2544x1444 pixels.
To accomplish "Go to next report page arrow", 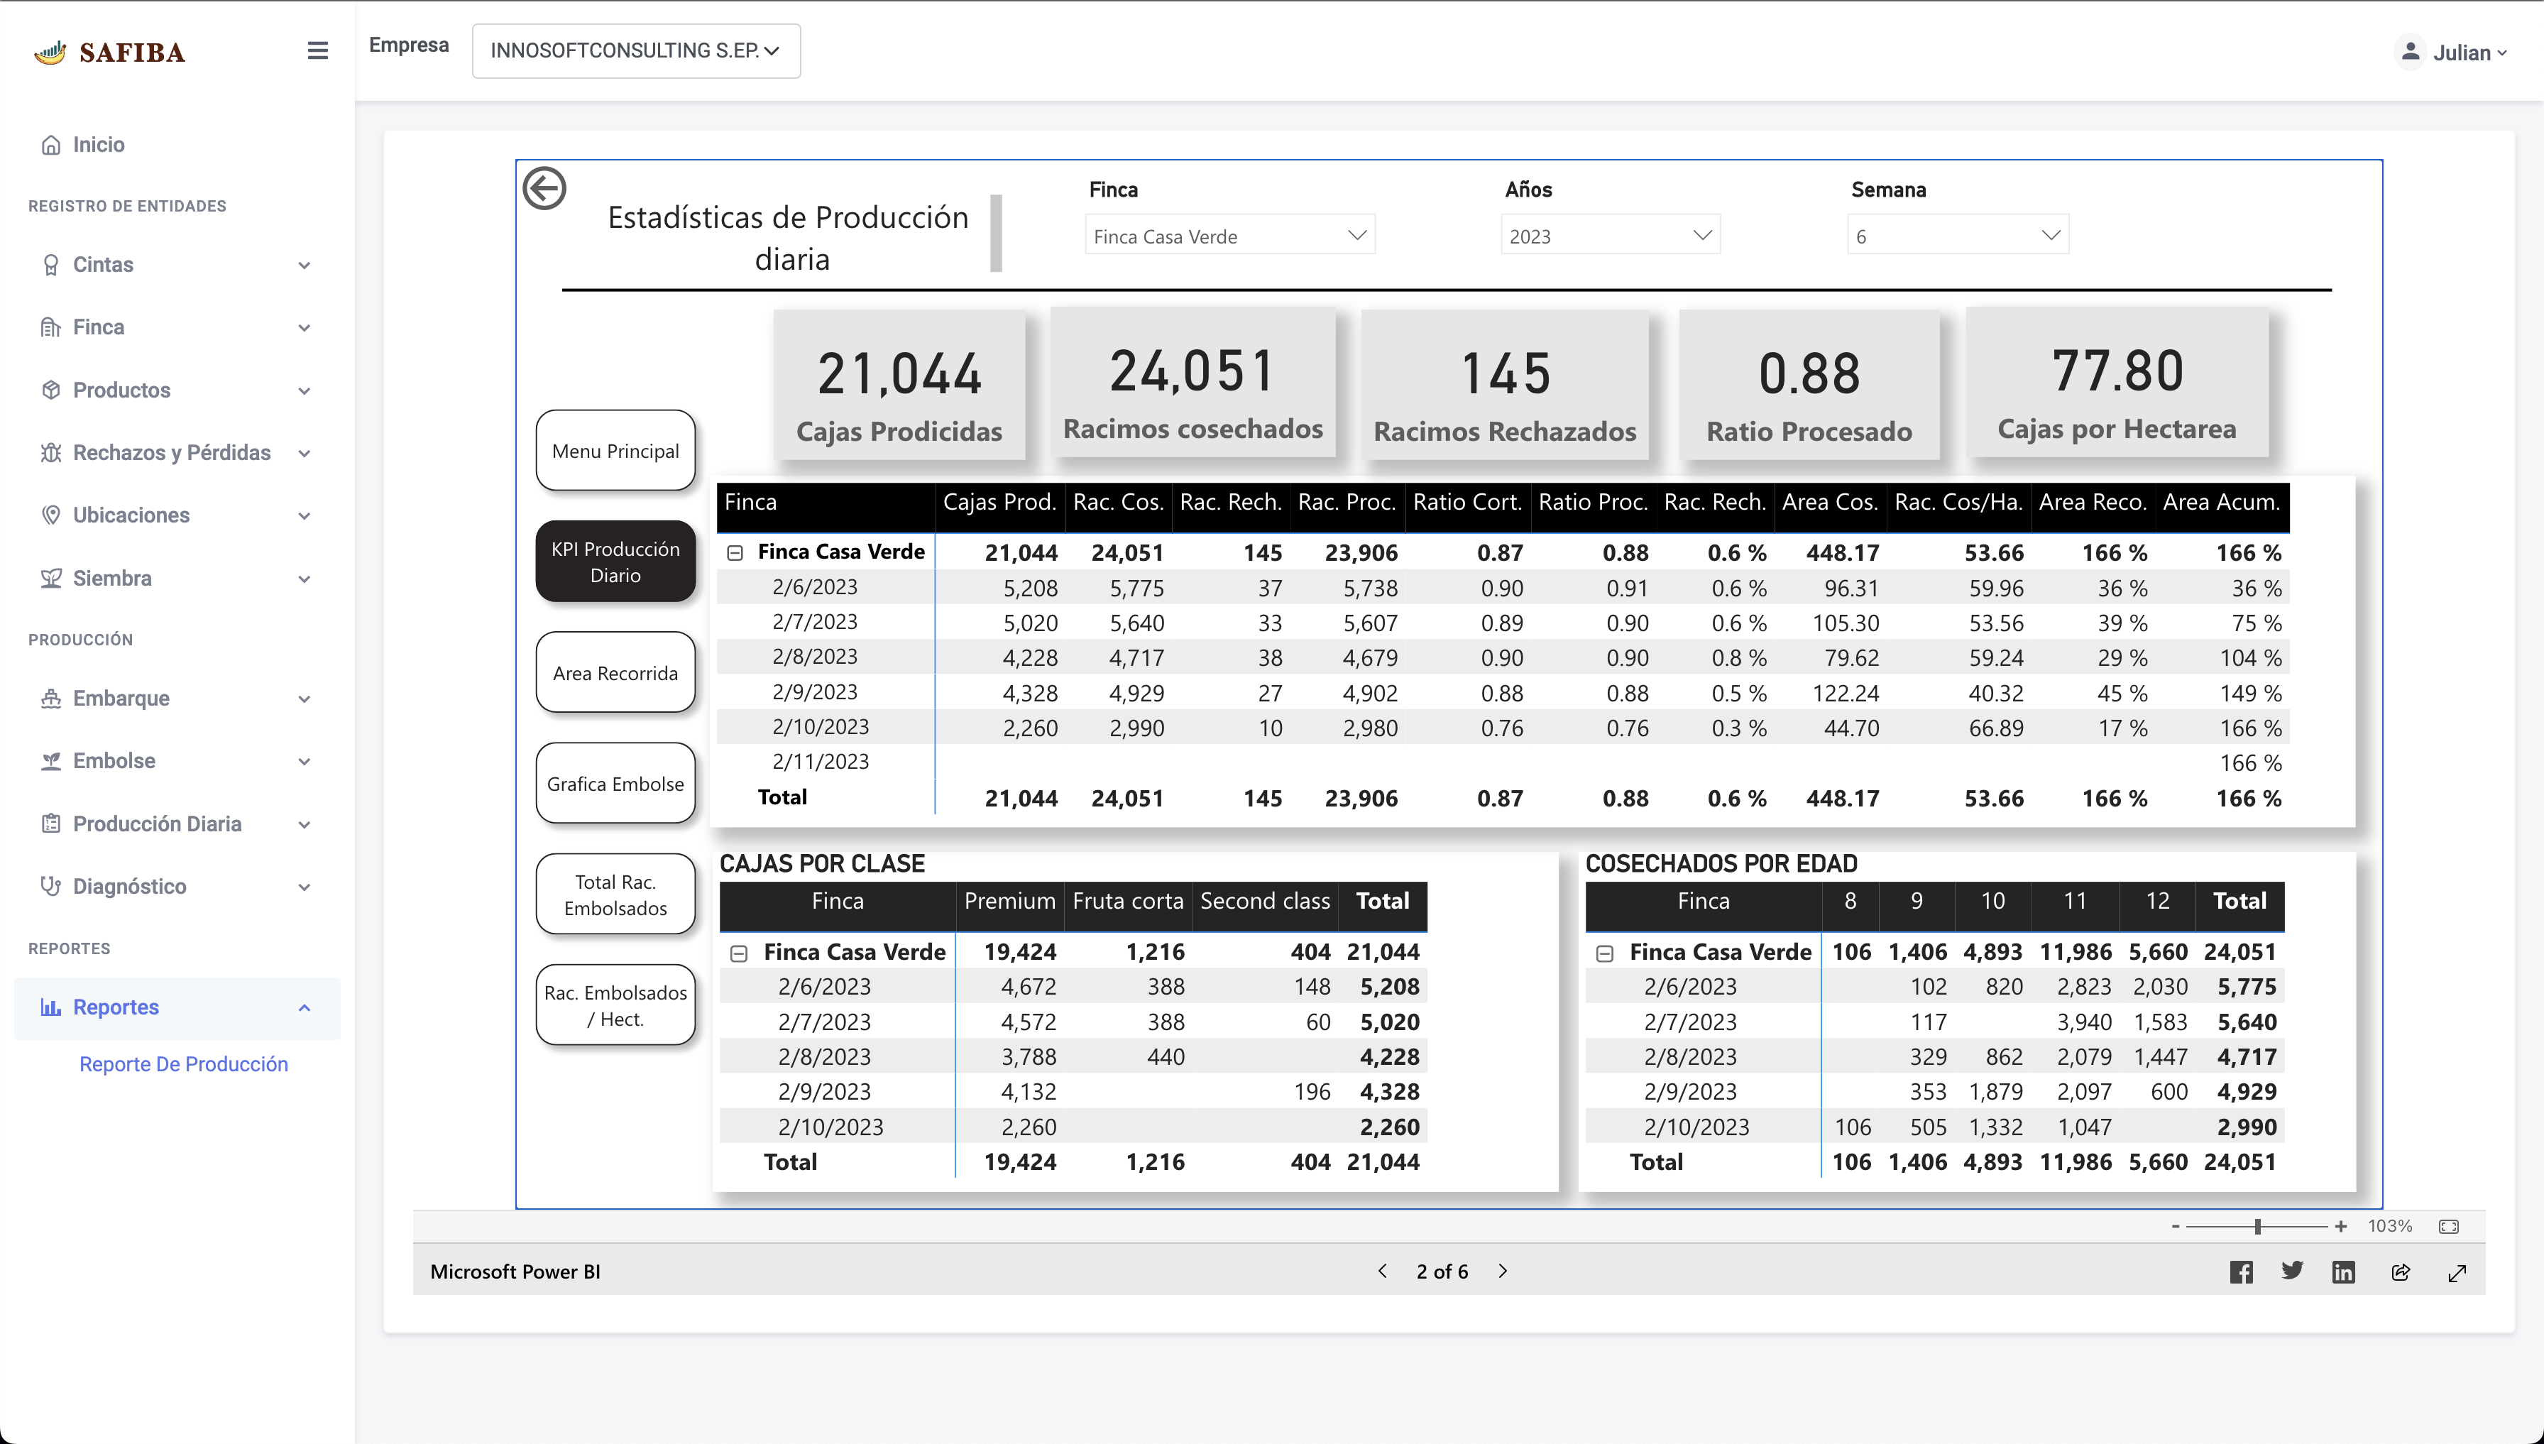I will coord(1503,1271).
